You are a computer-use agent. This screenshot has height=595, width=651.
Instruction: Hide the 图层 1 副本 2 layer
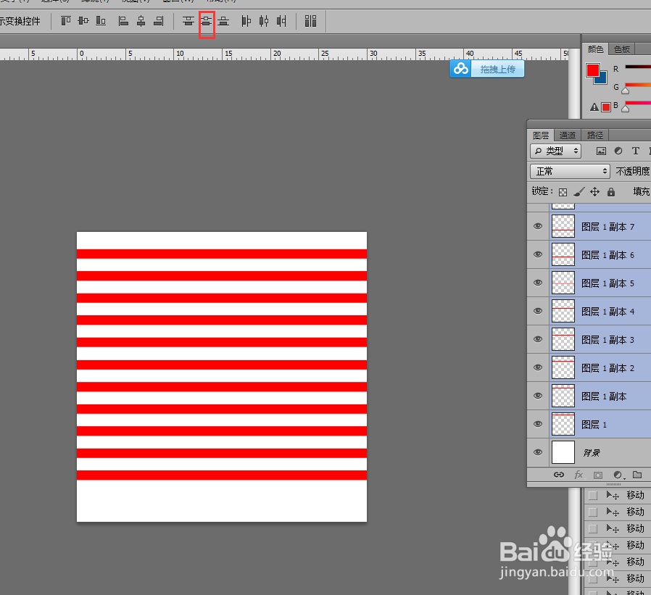click(538, 367)
